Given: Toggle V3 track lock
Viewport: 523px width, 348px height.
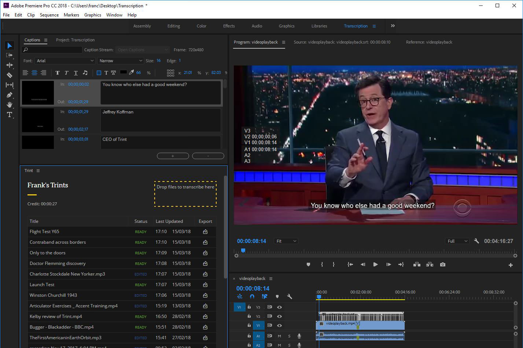Looking at the screenshot, I should (x=249, y=307).
